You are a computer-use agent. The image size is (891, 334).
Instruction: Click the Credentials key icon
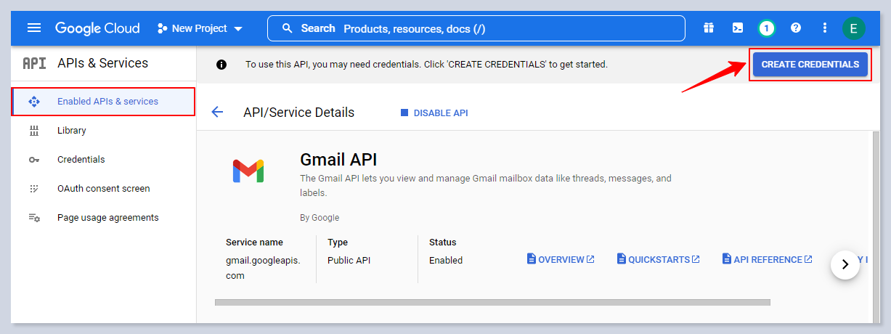point(34,160)
